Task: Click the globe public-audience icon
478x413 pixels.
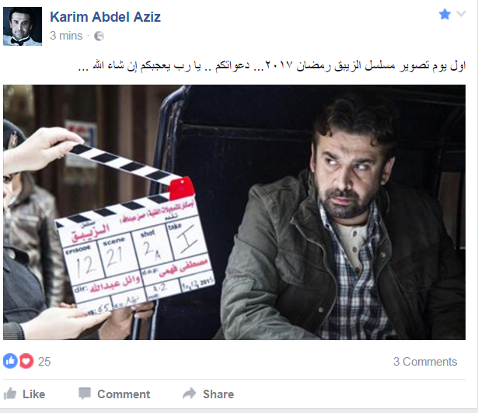Action: pos(99,36)
